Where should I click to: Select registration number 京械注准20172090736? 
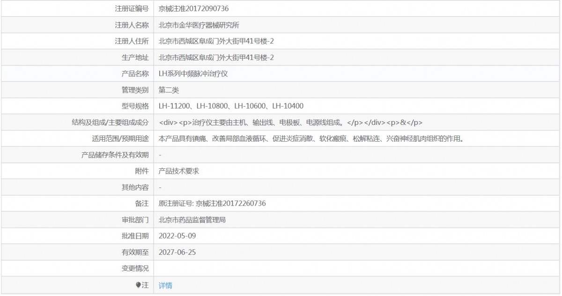coord(194,8)
